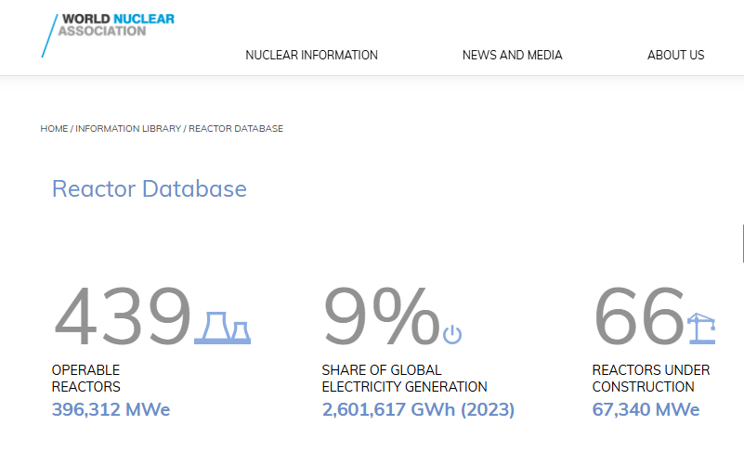Open Information Library breadcrumb link
This screenshot has height=464, width=744.
coord(128,128)
